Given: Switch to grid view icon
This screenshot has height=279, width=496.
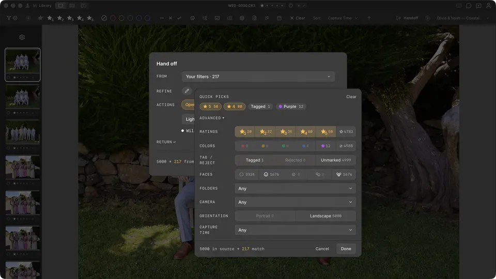Looking at the screenshot, I should point(72,6).
